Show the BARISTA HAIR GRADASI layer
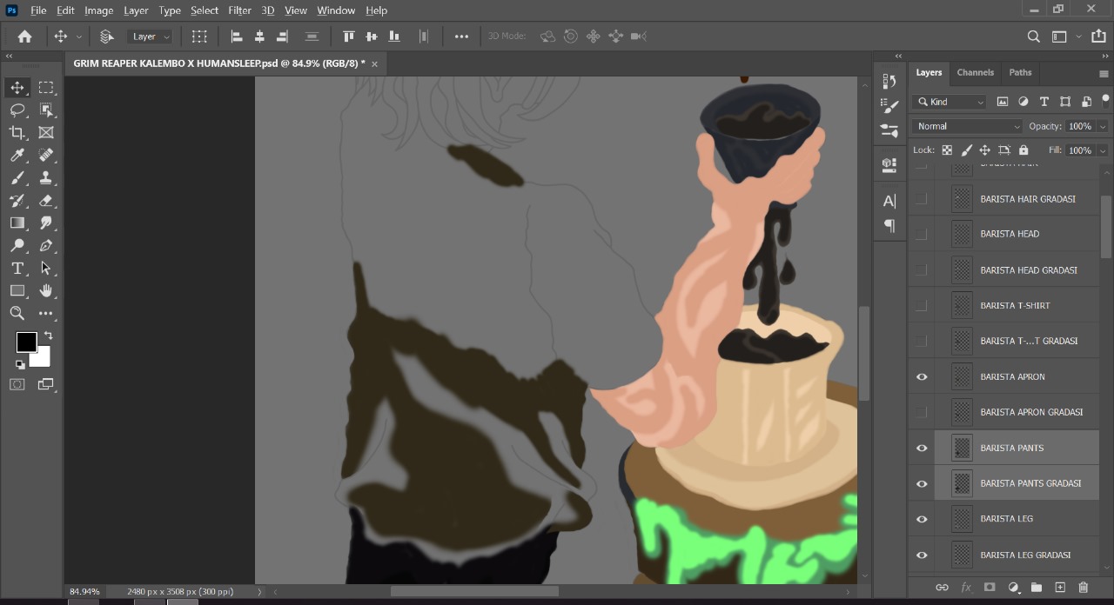 click(922, 199)
